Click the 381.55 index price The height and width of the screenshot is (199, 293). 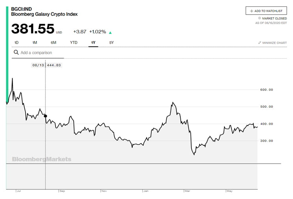tap(33, 29)
